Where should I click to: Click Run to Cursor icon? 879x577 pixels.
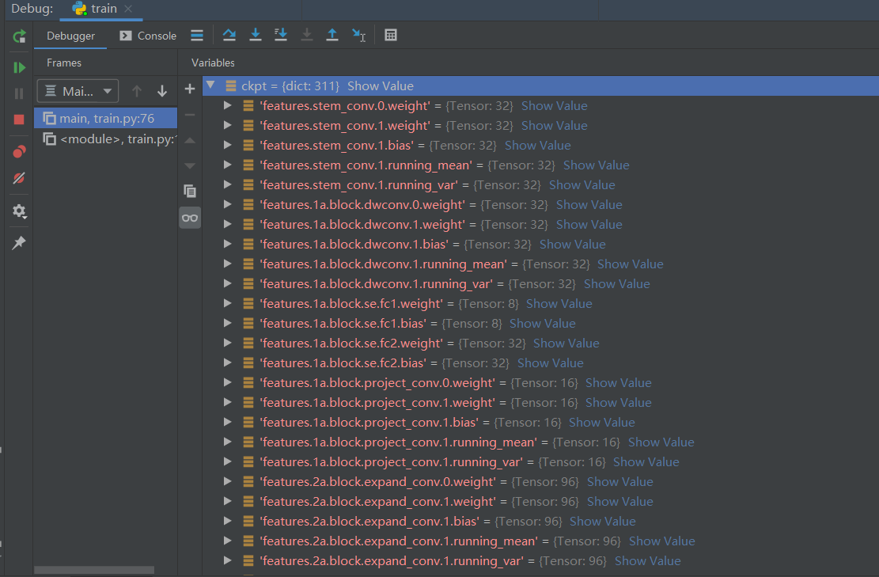tap(358, 36)
